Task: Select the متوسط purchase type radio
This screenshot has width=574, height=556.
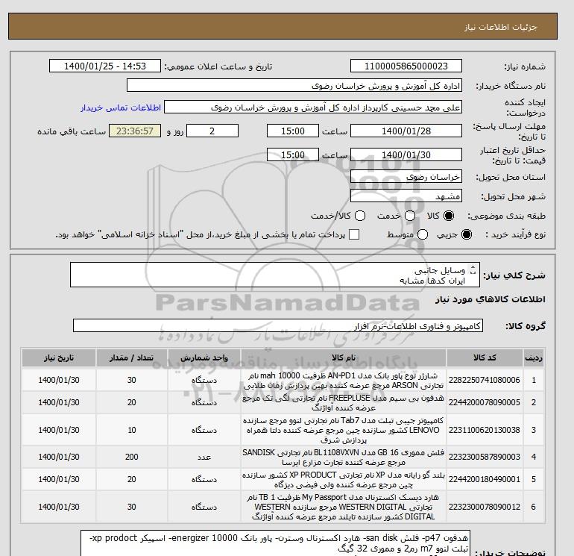Action: (x=423, y=234)
